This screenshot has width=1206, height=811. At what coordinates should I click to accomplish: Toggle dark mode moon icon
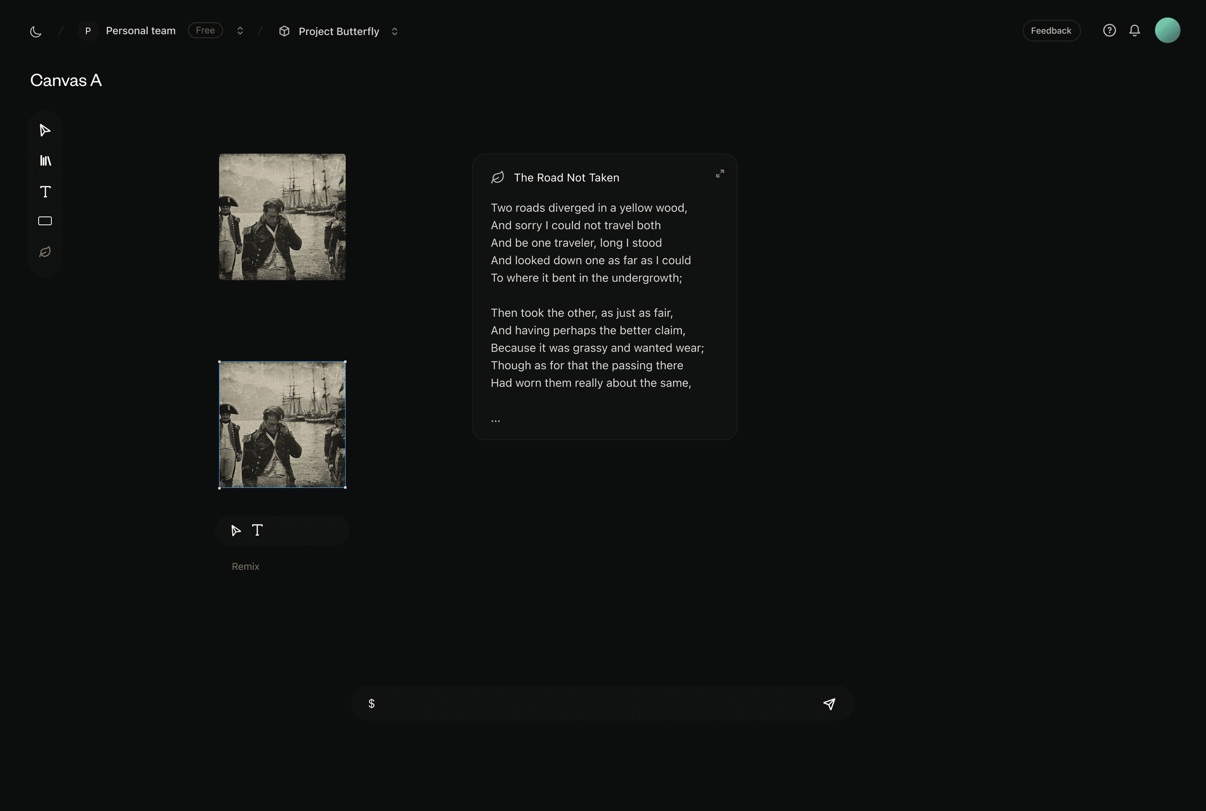pyautogui.click(x=36, y=31)
